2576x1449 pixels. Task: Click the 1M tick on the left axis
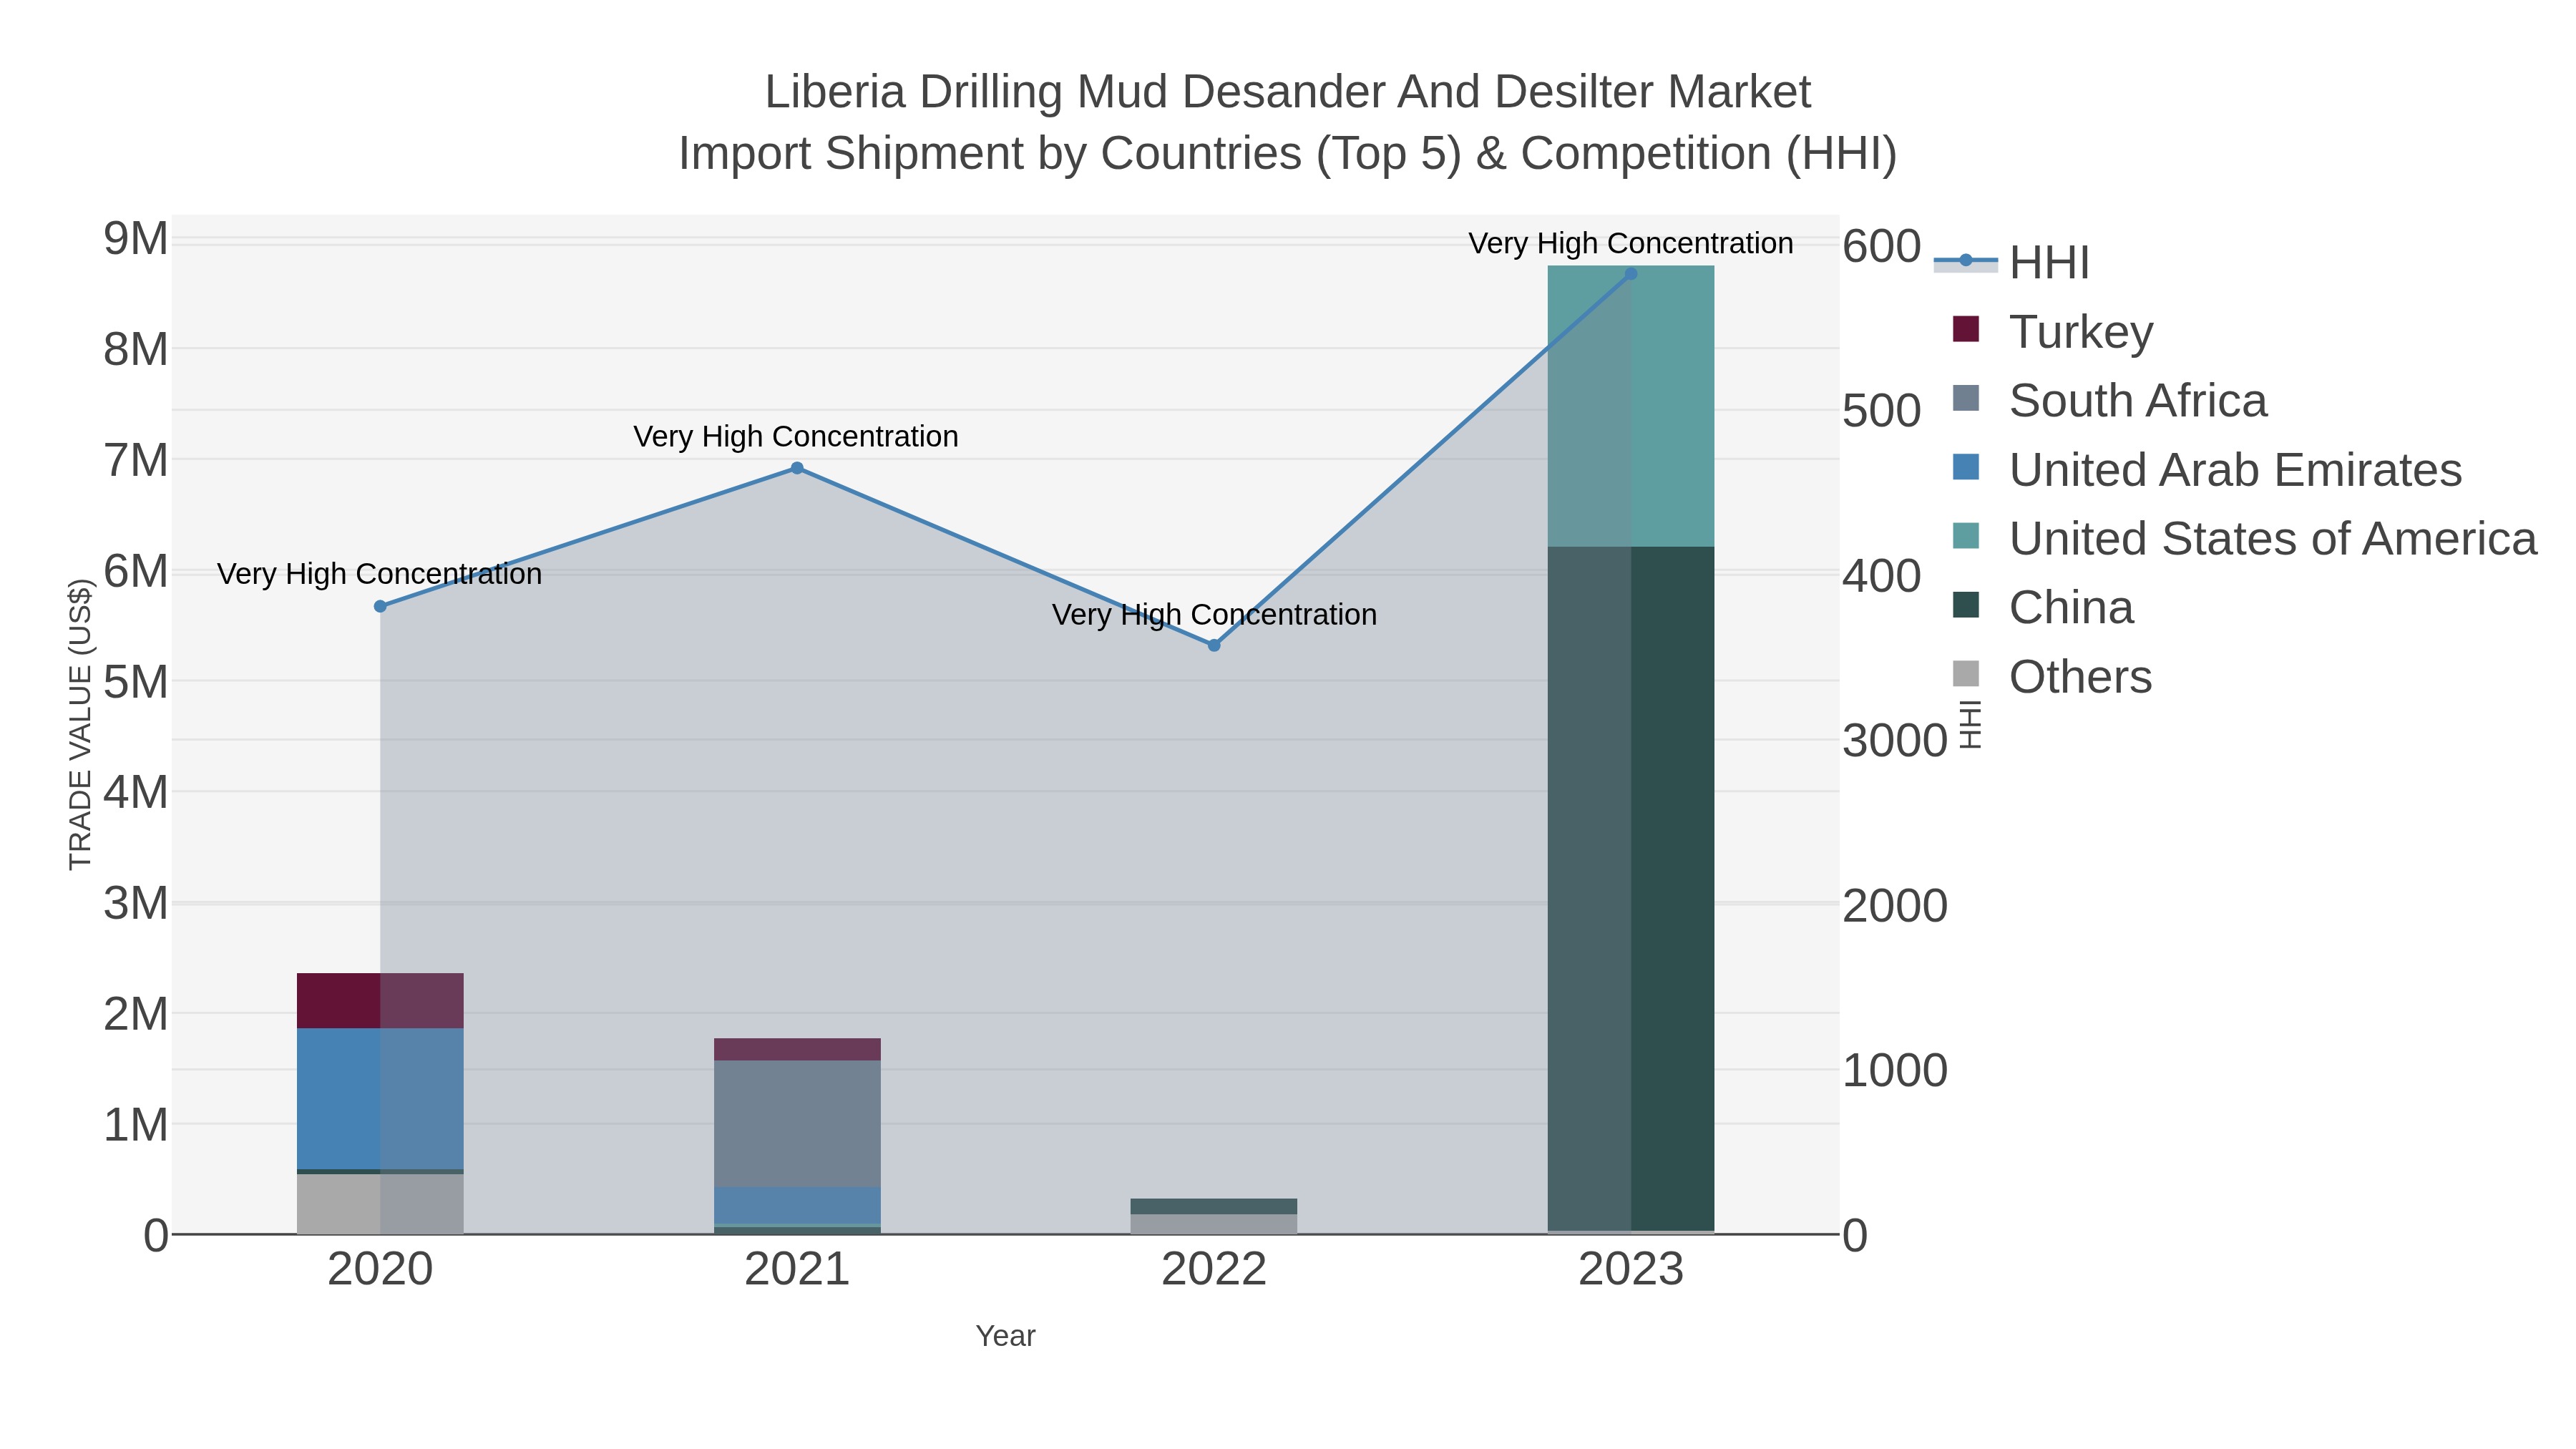tap(136, 1125)
